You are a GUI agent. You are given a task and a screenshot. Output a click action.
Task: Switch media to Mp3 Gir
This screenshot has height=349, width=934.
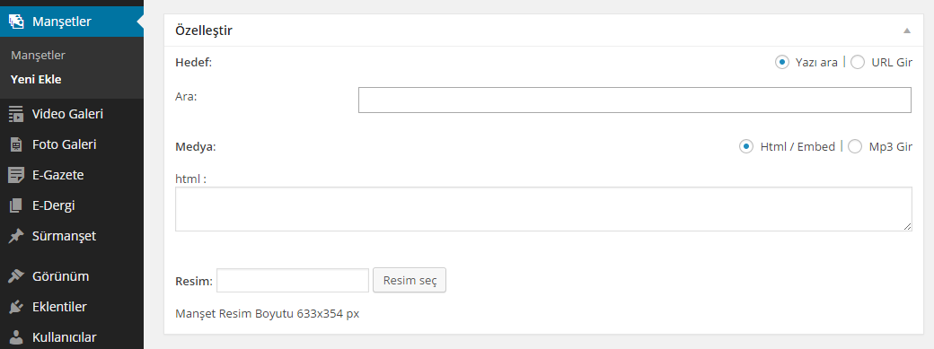coord(855,146)
